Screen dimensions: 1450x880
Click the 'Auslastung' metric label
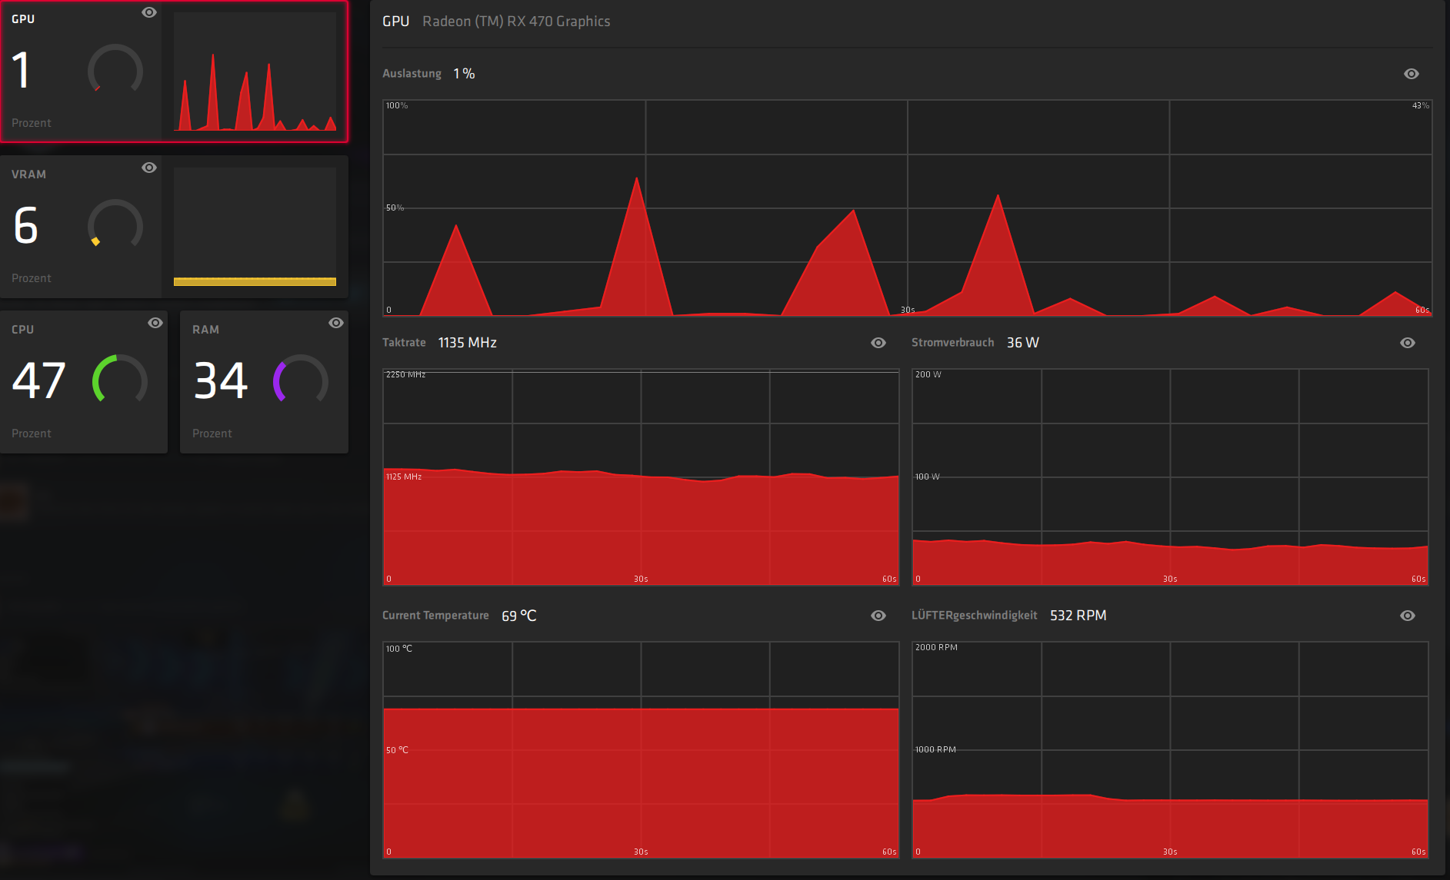tap(412, 74)
